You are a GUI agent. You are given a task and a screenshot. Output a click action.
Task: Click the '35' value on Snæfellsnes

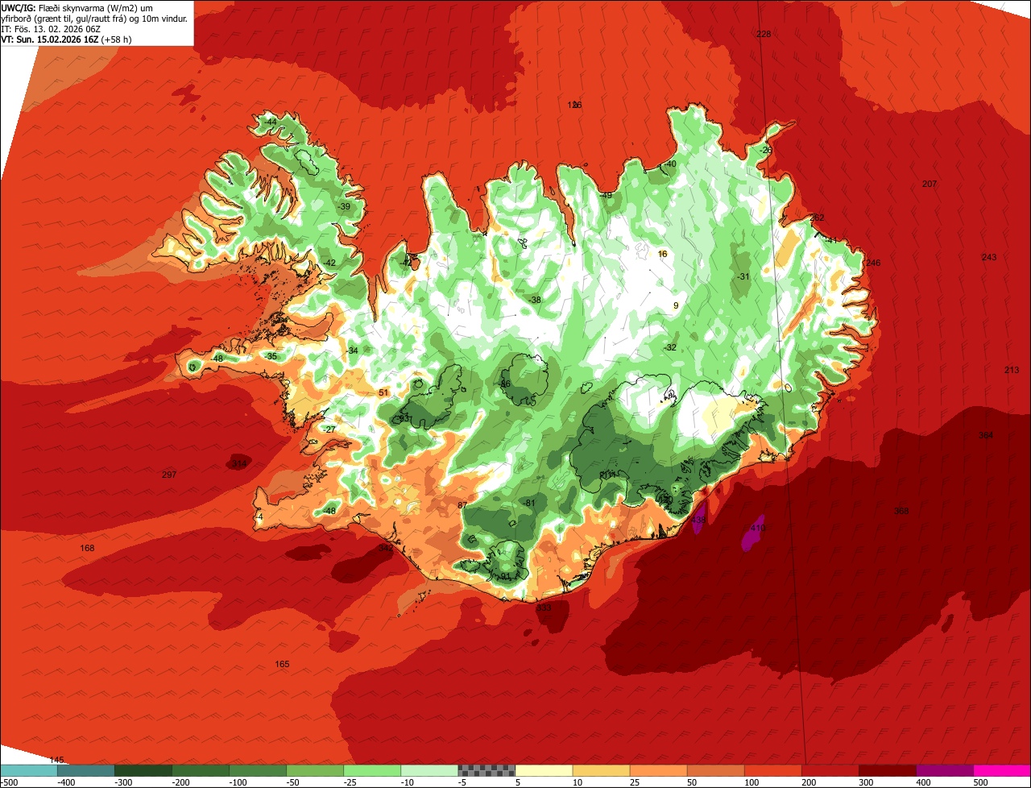pos(272,357)
